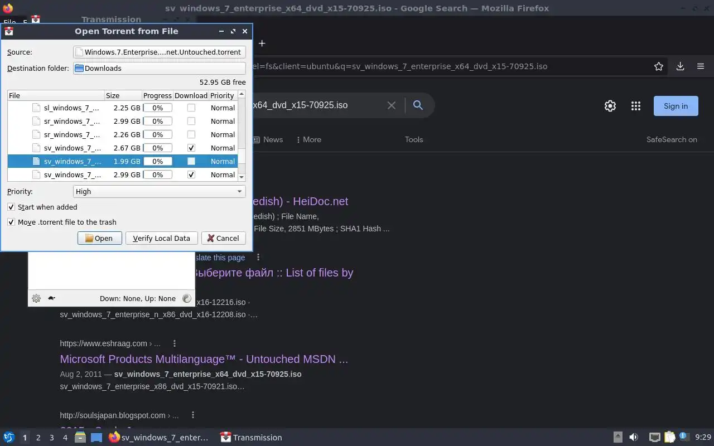This screenshot has height=446, width=714.
Task: Open the Source torrent file chooser
Action: [x=160, y=52]
